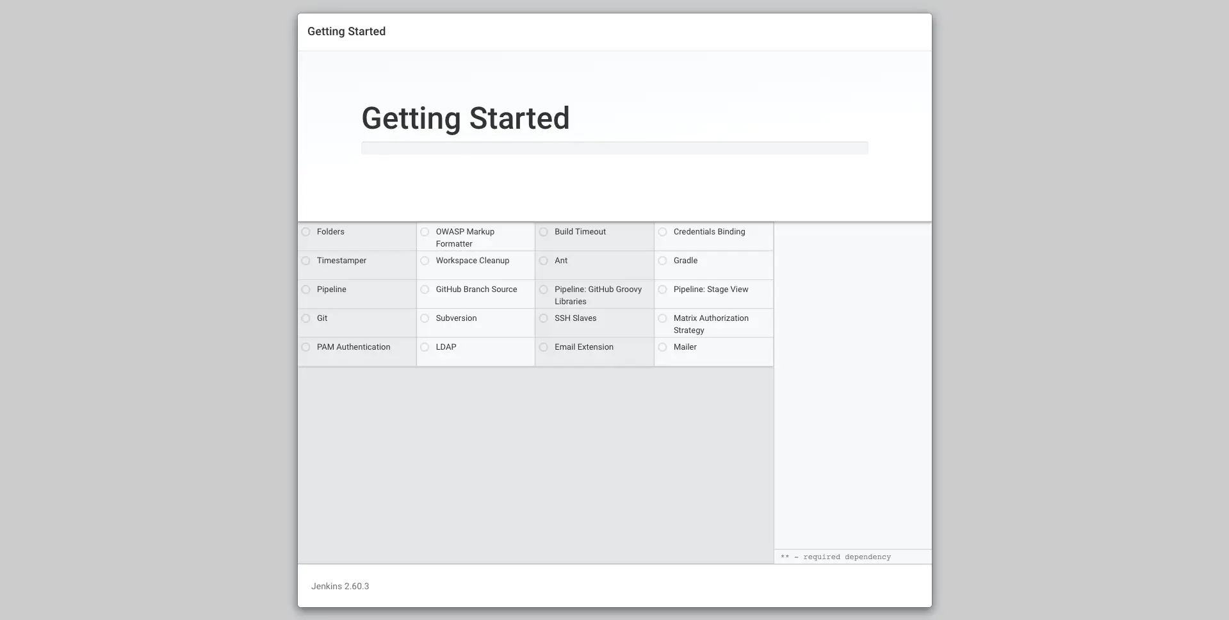Select the Build Timeout plugin name
1229x620 pixels.
(580, 232)
